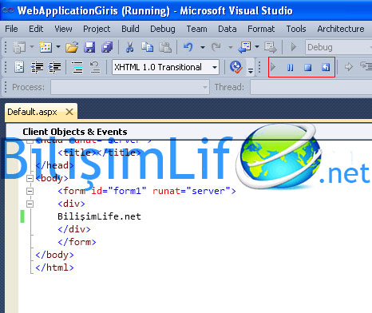
Task: Close the Default.aspx tab
Action: (x=69, y=112)
